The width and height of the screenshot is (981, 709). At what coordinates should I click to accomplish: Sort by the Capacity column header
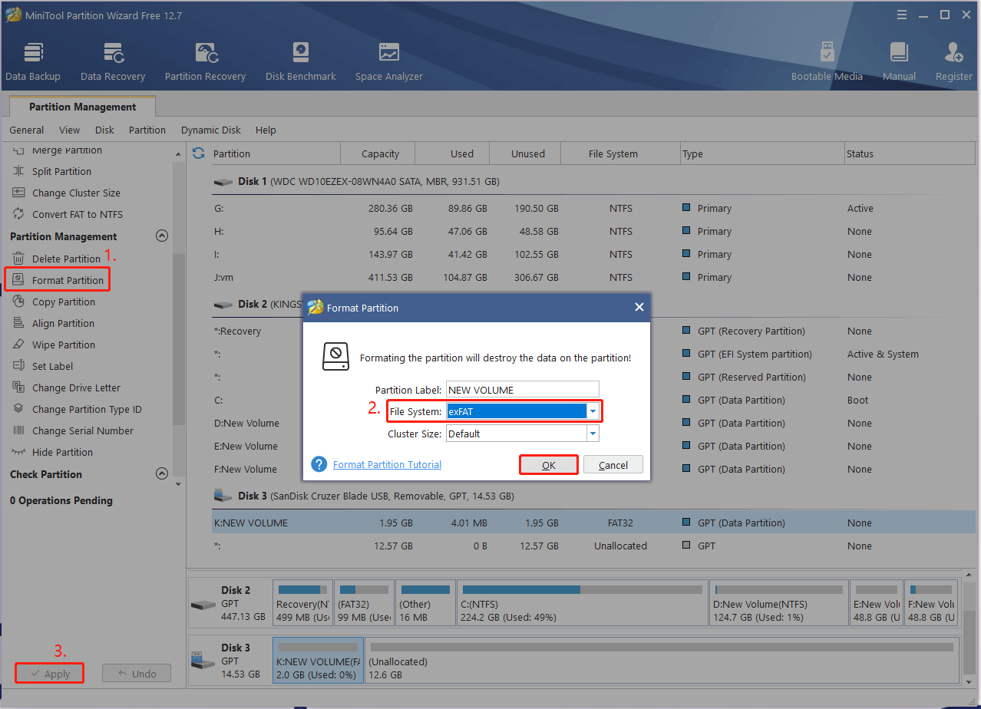click(x=378, y=153)
